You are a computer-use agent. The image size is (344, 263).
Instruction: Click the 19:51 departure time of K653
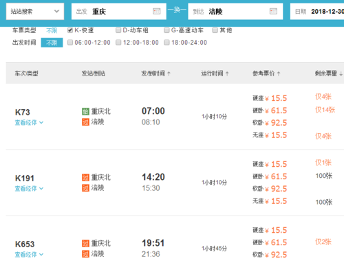click(153, 243)
